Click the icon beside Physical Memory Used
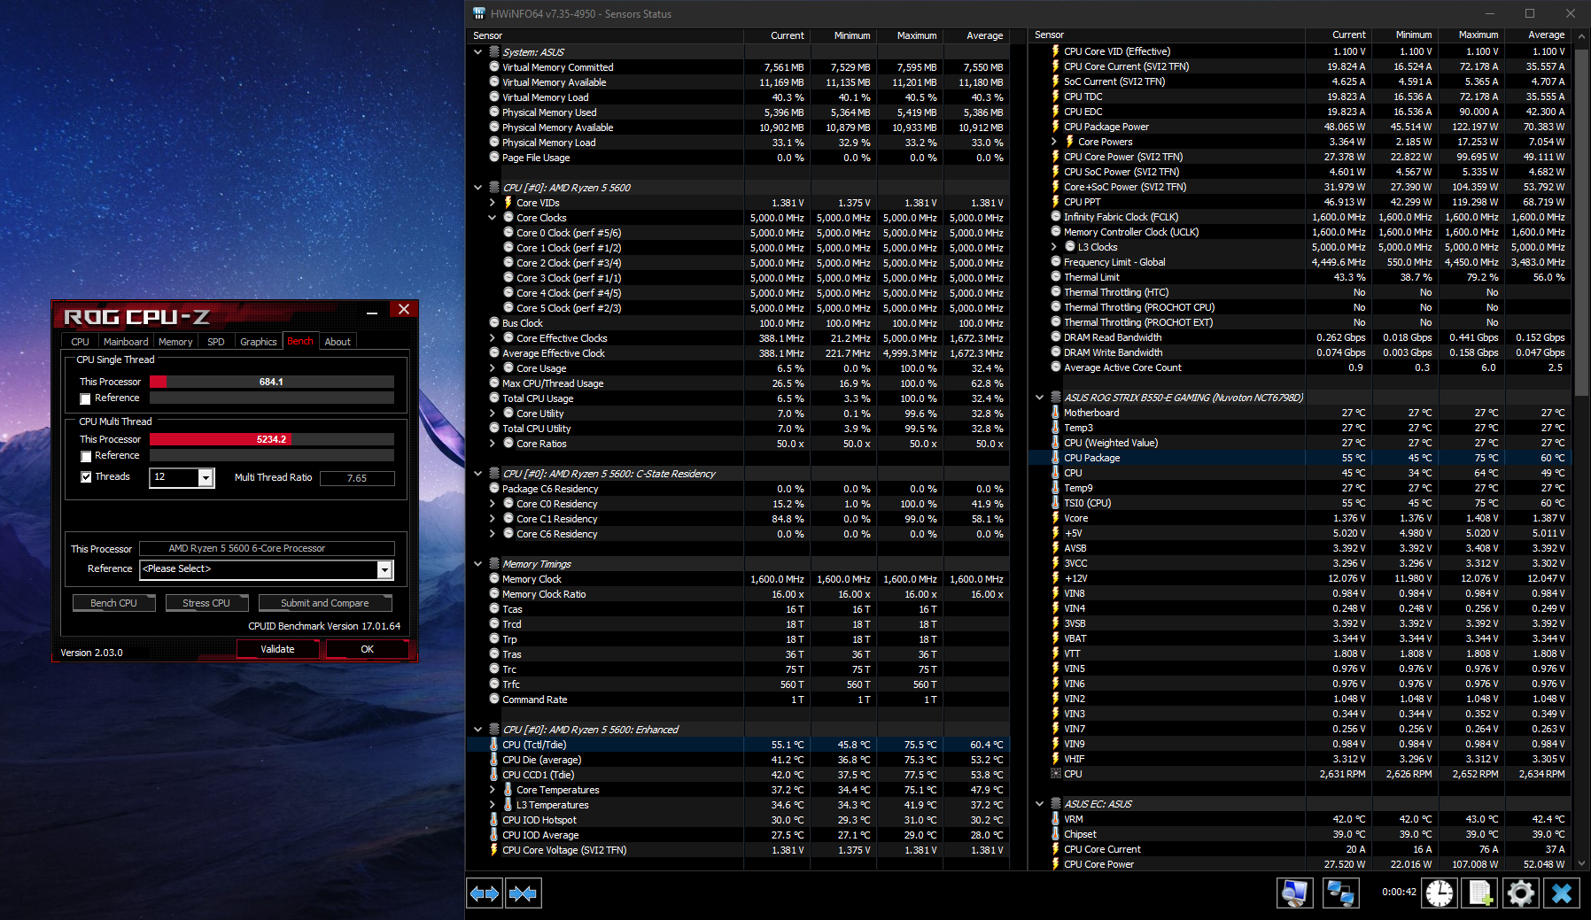The image size is (1591, 920). 494,112
